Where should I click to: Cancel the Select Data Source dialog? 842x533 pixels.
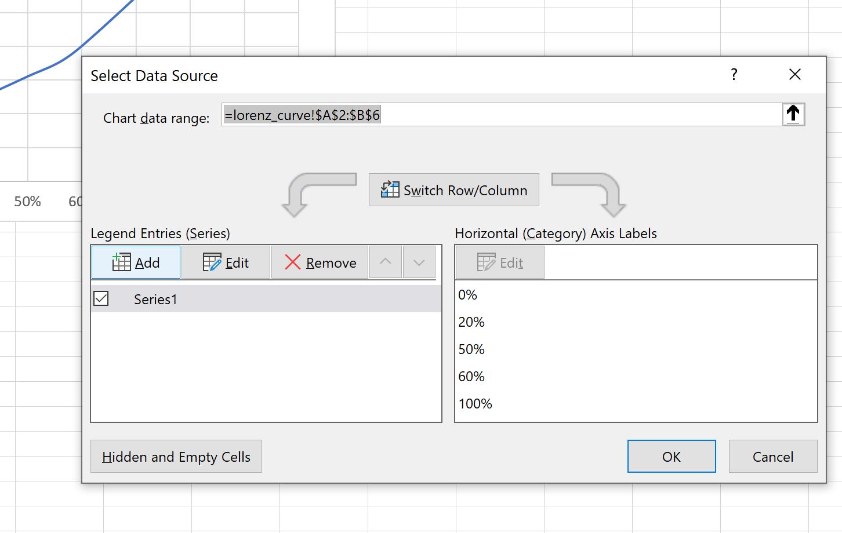(x=773, y=457)
